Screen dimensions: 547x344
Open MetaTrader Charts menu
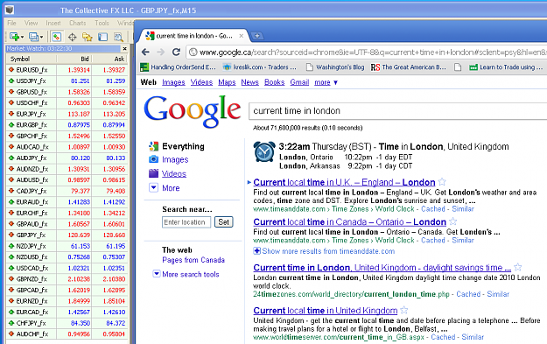(x=77, y=23)
